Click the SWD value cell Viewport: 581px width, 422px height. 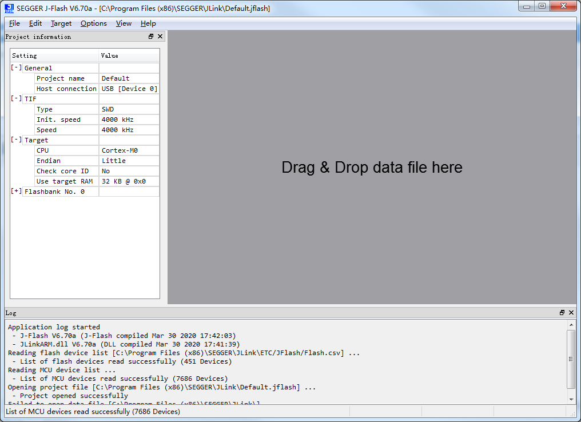129,109
